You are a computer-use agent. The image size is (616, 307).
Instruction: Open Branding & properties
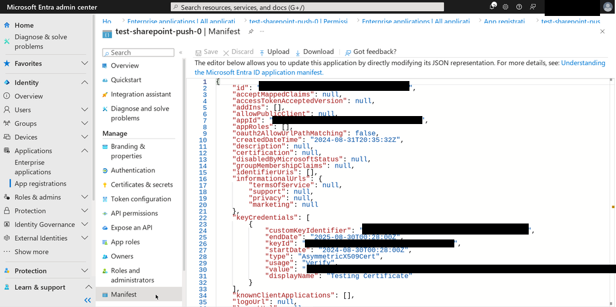coord(128,151)
